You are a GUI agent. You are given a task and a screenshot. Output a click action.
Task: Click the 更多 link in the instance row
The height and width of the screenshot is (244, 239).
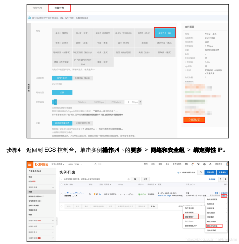[224, 196]
